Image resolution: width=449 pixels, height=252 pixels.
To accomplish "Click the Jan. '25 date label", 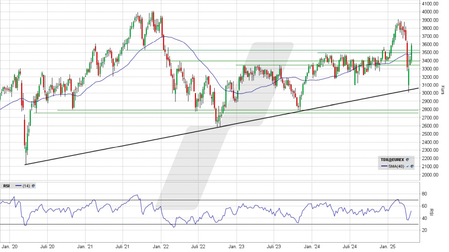I will (x=388, y=246).
